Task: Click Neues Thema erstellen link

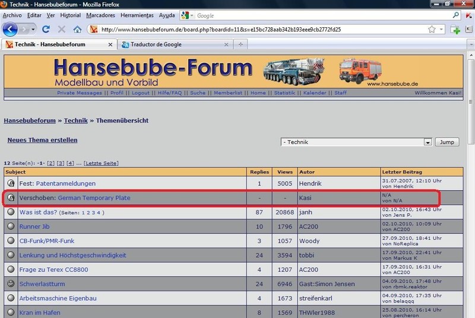Action: tap(42, 140)
